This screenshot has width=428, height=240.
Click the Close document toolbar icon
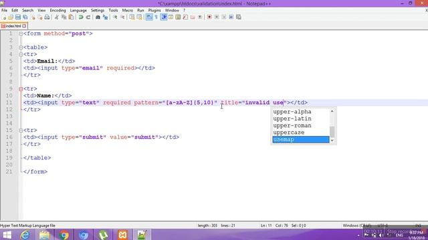pyautogui.click(x=33, y=17)
